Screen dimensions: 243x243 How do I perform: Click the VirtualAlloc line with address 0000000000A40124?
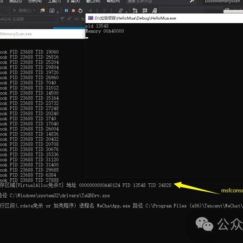point(86,185)
